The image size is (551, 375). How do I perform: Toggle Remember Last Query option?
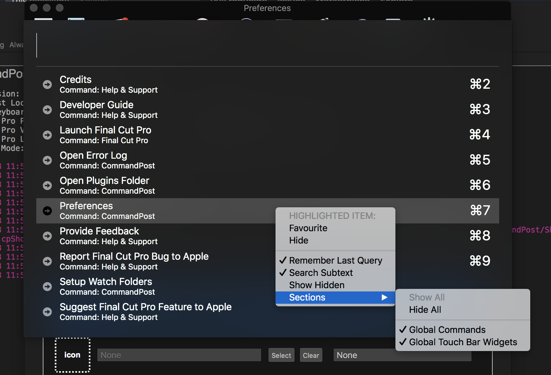click(x=335, y=260)
